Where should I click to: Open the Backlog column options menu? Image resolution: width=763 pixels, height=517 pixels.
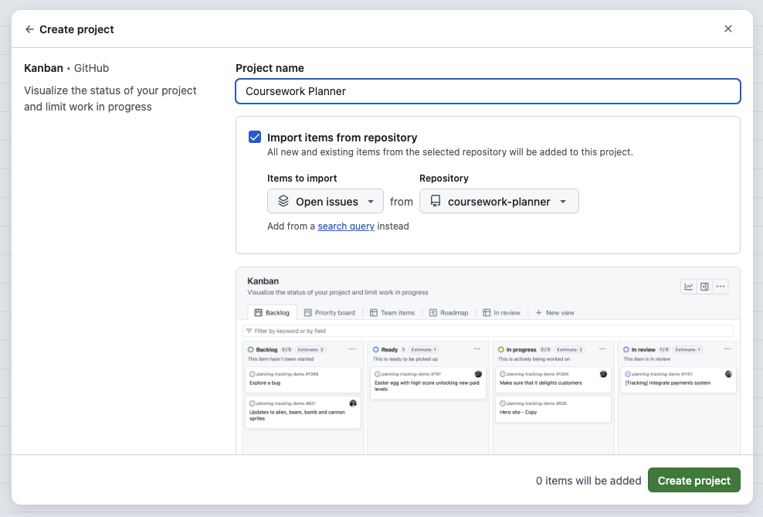pyautogui.click(x=352, y=349)
